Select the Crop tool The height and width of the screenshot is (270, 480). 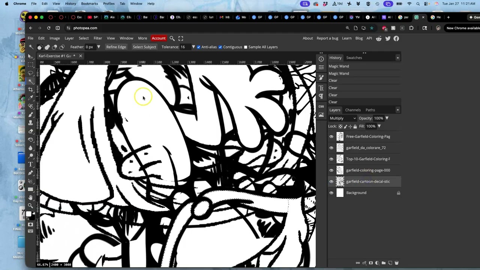click(31, 89)
